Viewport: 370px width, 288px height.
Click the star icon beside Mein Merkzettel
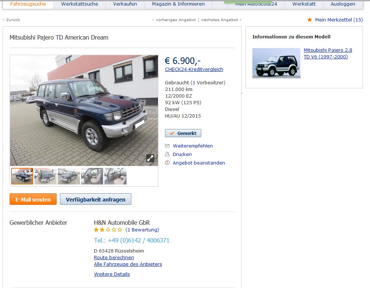[310, 20]
